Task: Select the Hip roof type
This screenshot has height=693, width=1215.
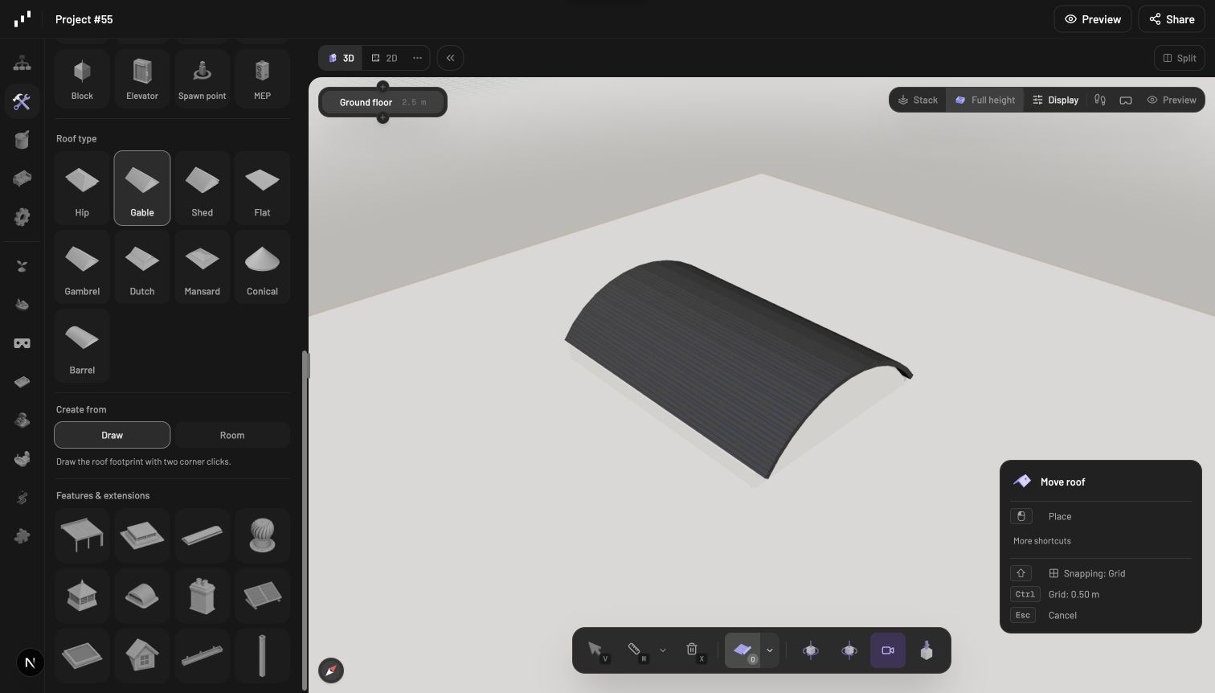Action: point(82,188)
